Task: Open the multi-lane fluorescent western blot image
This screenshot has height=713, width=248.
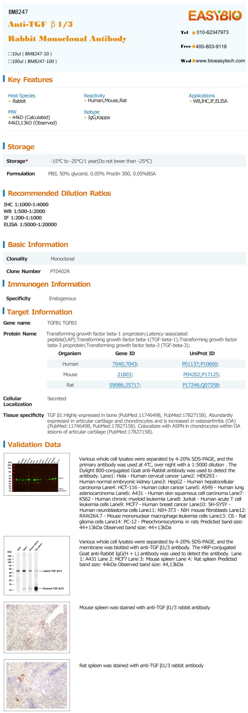Action: (37, 474)
